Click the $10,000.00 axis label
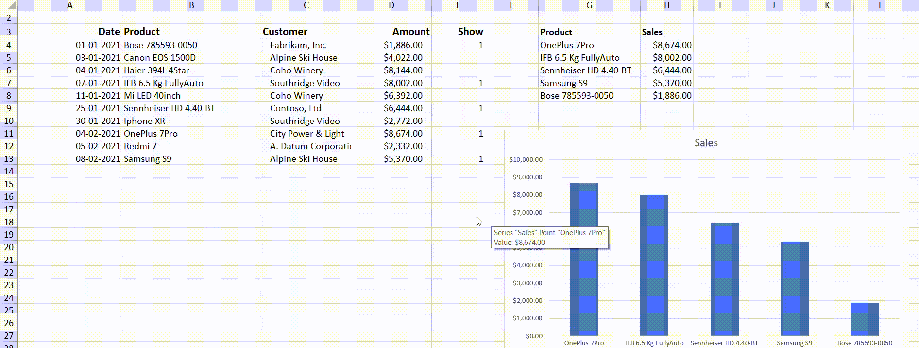Screen dimensions: 919x348 (526, 159)
